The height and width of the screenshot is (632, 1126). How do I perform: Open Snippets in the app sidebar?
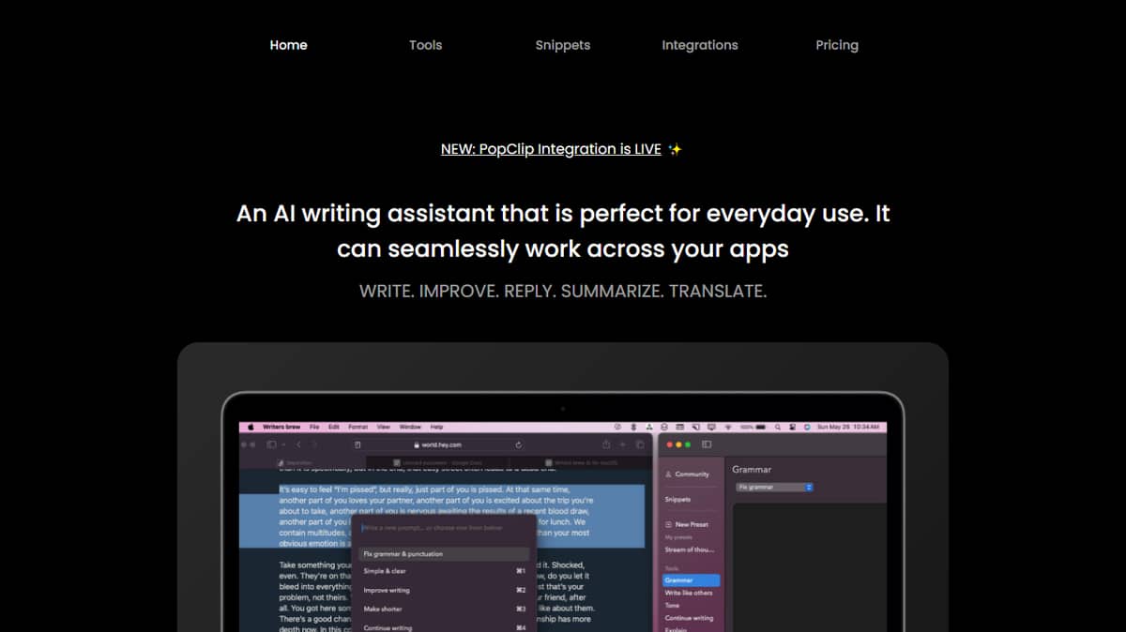(677, 500)
